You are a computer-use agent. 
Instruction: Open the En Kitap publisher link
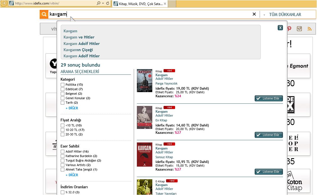tap(161, 120)
